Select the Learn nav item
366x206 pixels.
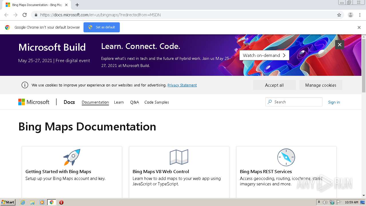pos(119,102)
